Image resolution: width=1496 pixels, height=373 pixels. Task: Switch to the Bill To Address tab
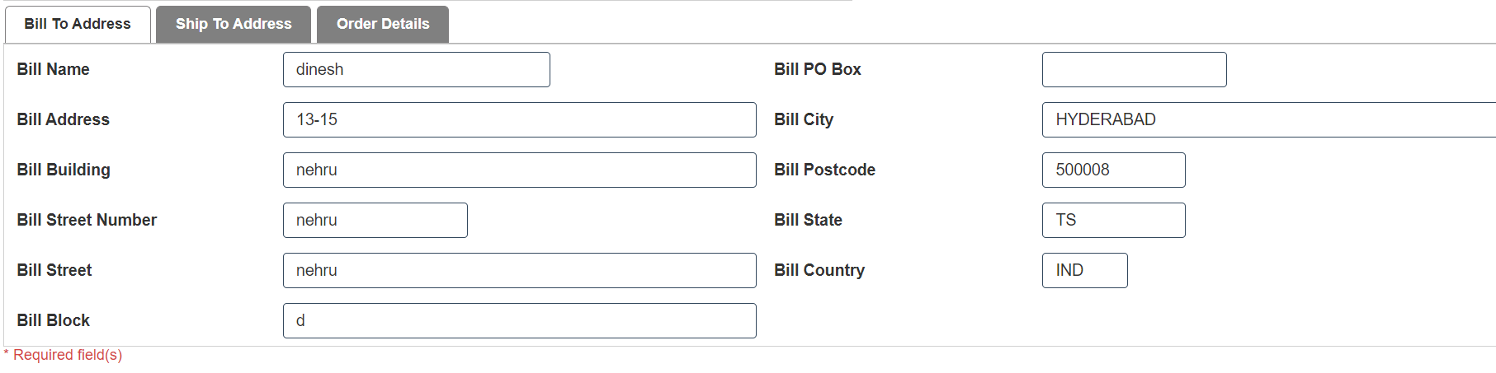78,24
